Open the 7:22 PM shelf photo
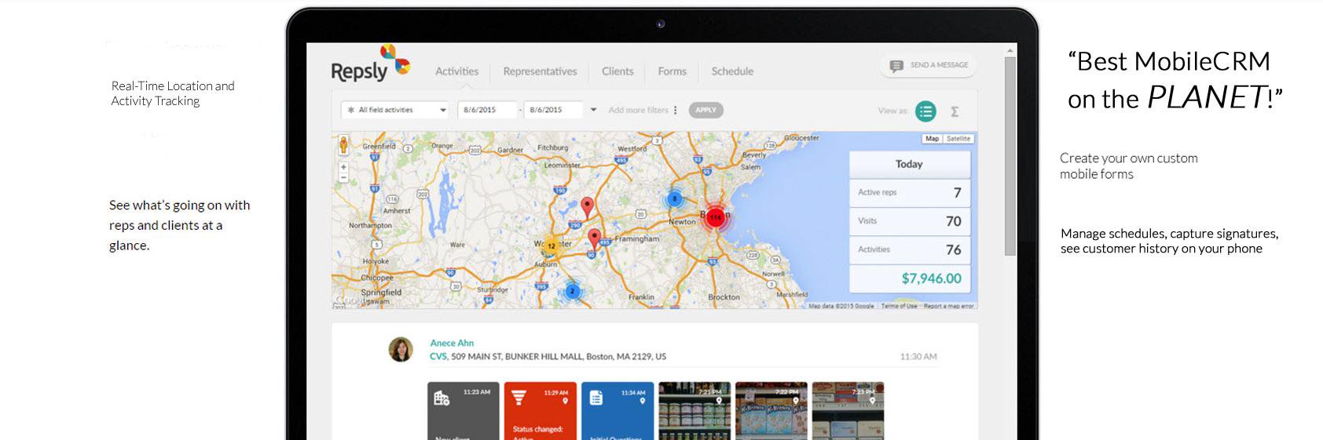Screen dimensions: 1323x440 tap(771, 411)
